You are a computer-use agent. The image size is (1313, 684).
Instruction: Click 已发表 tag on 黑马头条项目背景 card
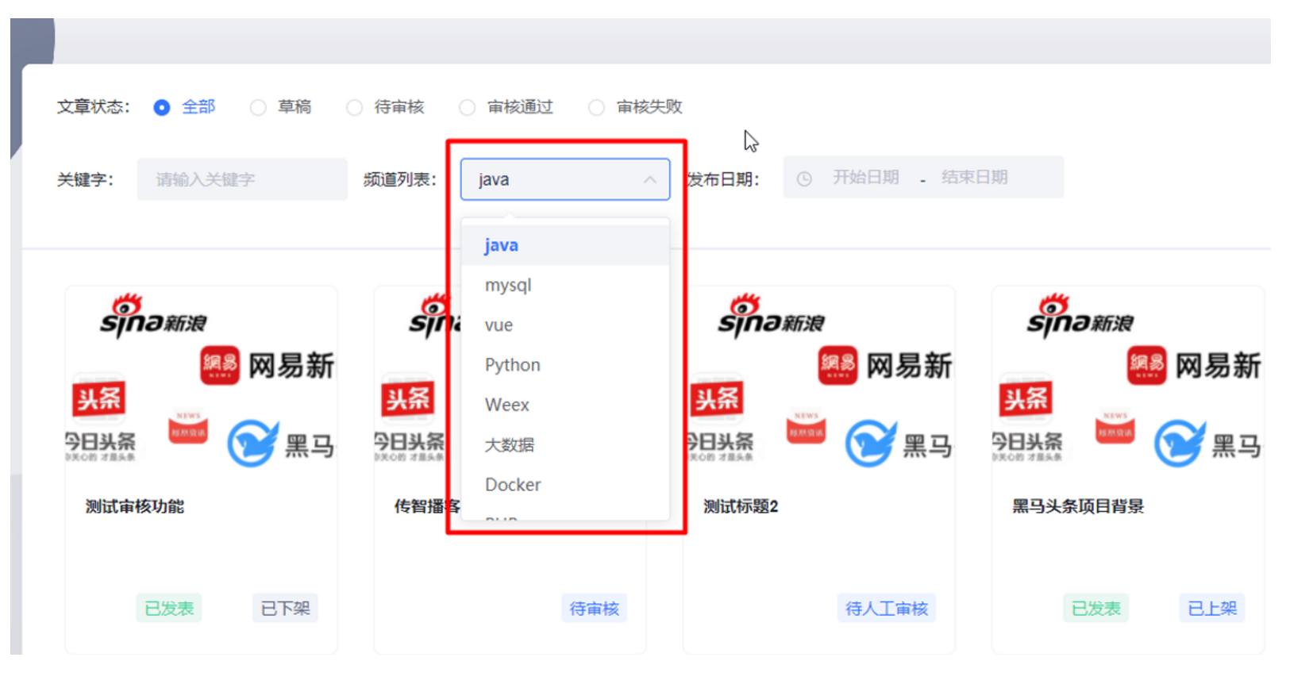[1096, 609]
